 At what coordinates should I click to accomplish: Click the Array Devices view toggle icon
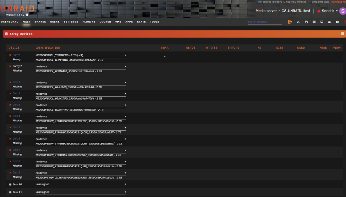click(x=342, y=34)
